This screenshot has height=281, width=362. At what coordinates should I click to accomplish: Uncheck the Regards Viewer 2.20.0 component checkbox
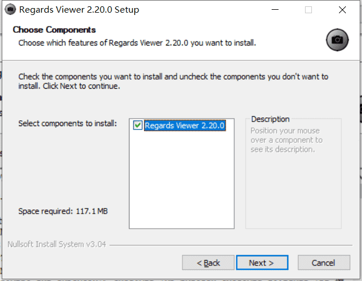138,126
